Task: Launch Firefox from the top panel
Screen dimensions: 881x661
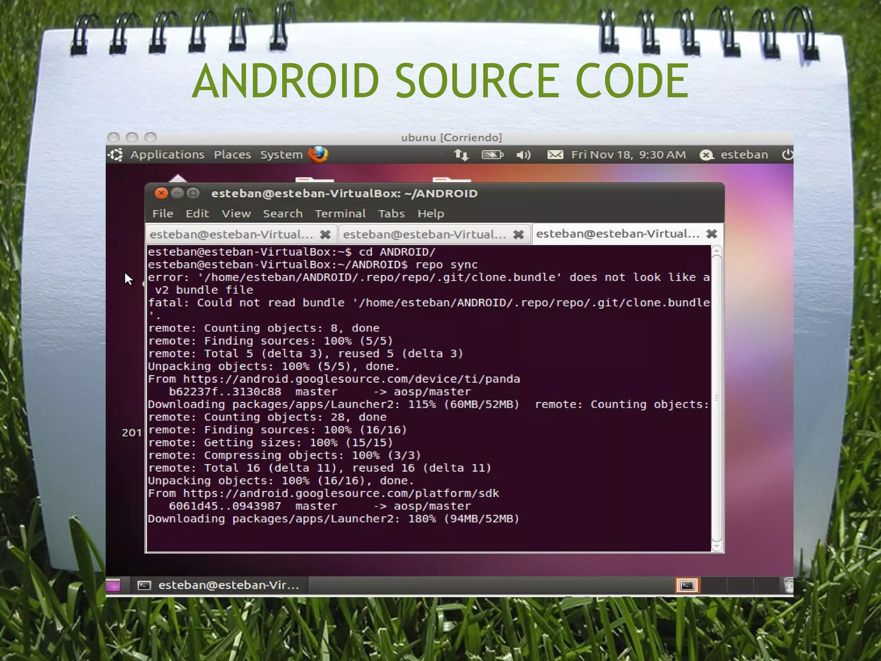Action: 318,154
